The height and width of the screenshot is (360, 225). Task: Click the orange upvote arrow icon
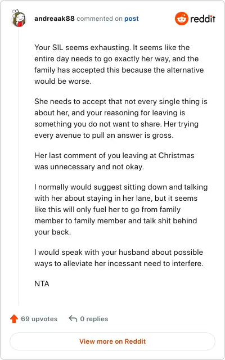[14, 319]
